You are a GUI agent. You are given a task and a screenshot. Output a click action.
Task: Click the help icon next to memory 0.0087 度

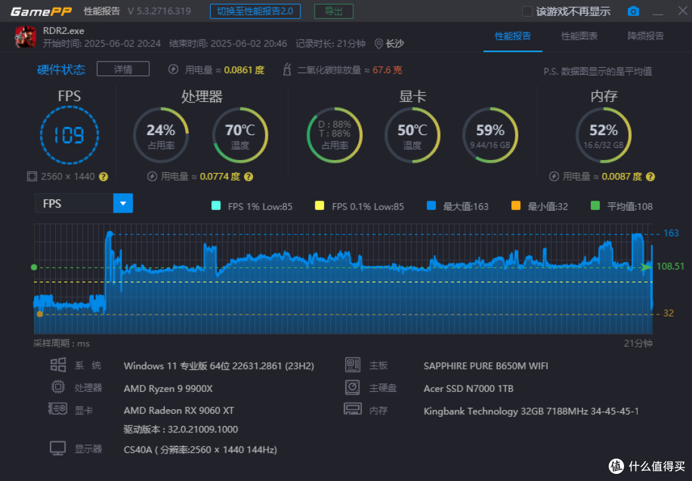[650, 177]
